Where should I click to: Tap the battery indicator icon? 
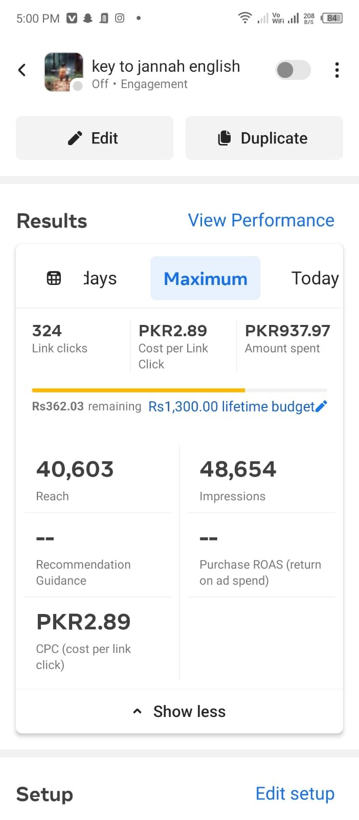[332, 18]
